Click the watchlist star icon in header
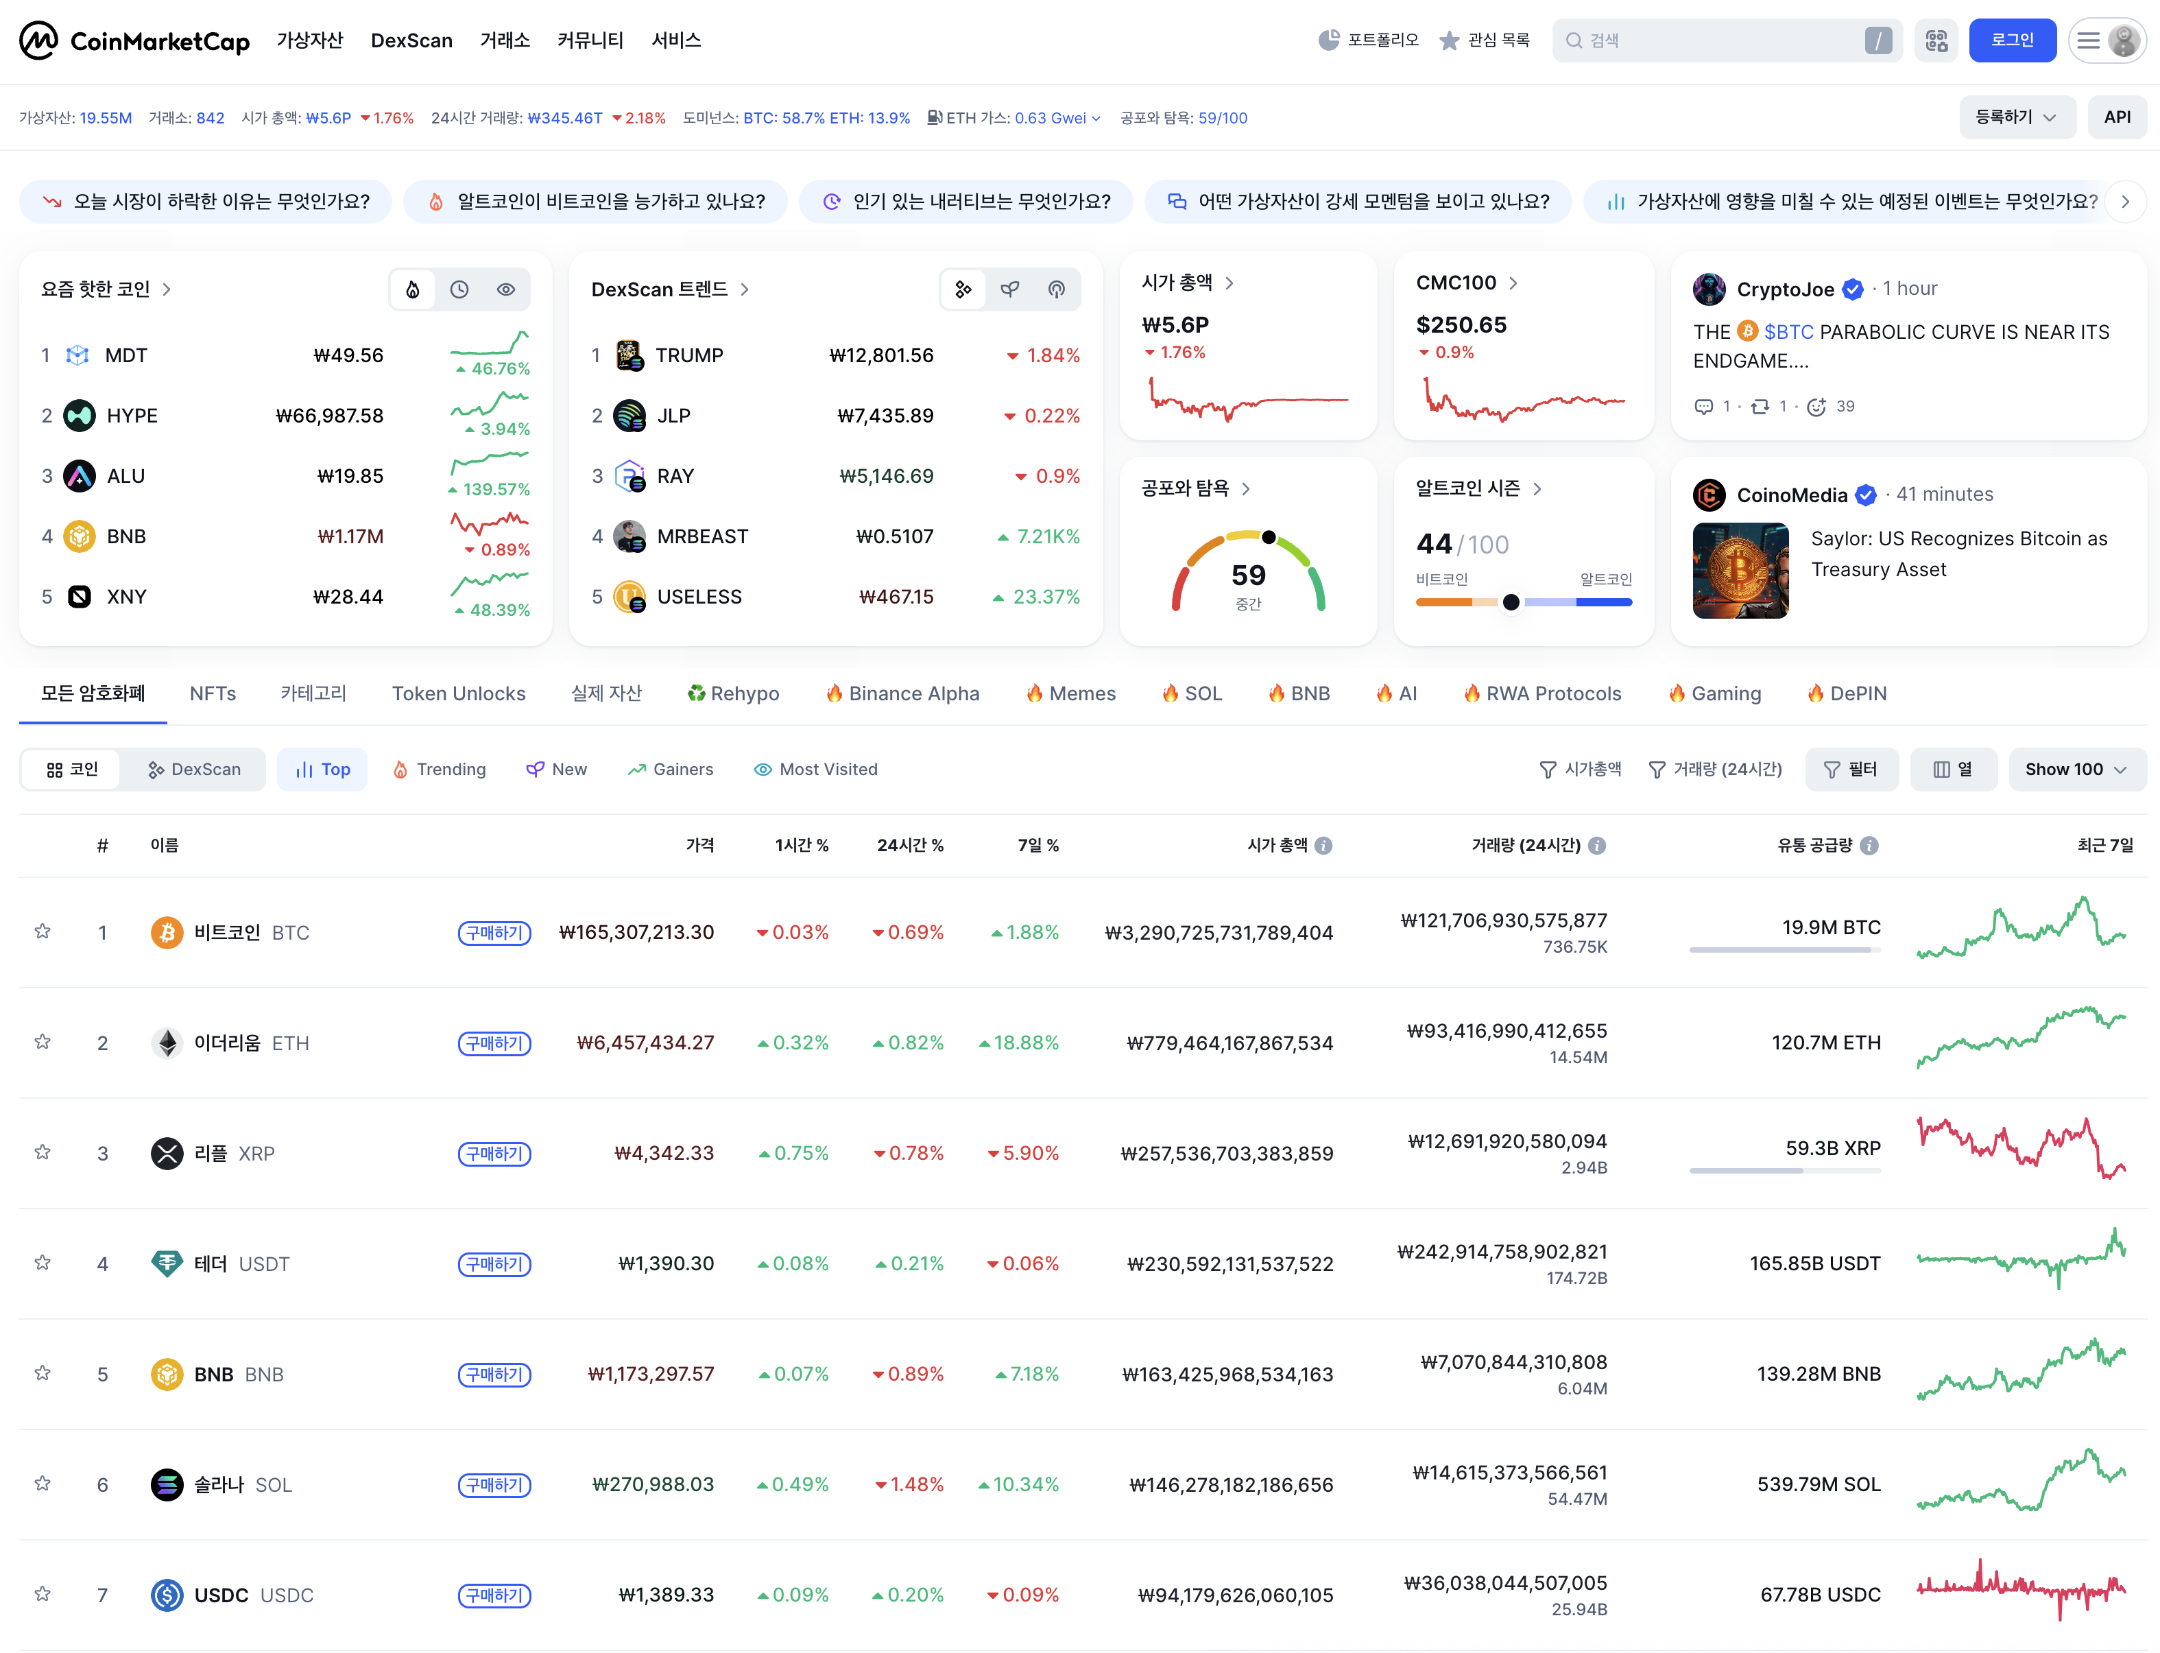 tap(1449, 40)
